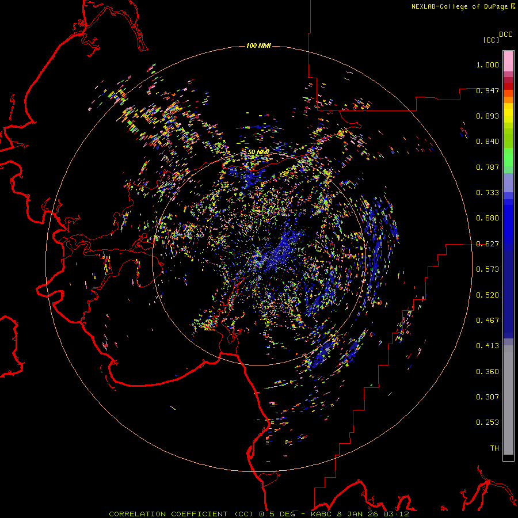Click the 1.000 scale value
518x518 pixels.
tap(487, 64)
